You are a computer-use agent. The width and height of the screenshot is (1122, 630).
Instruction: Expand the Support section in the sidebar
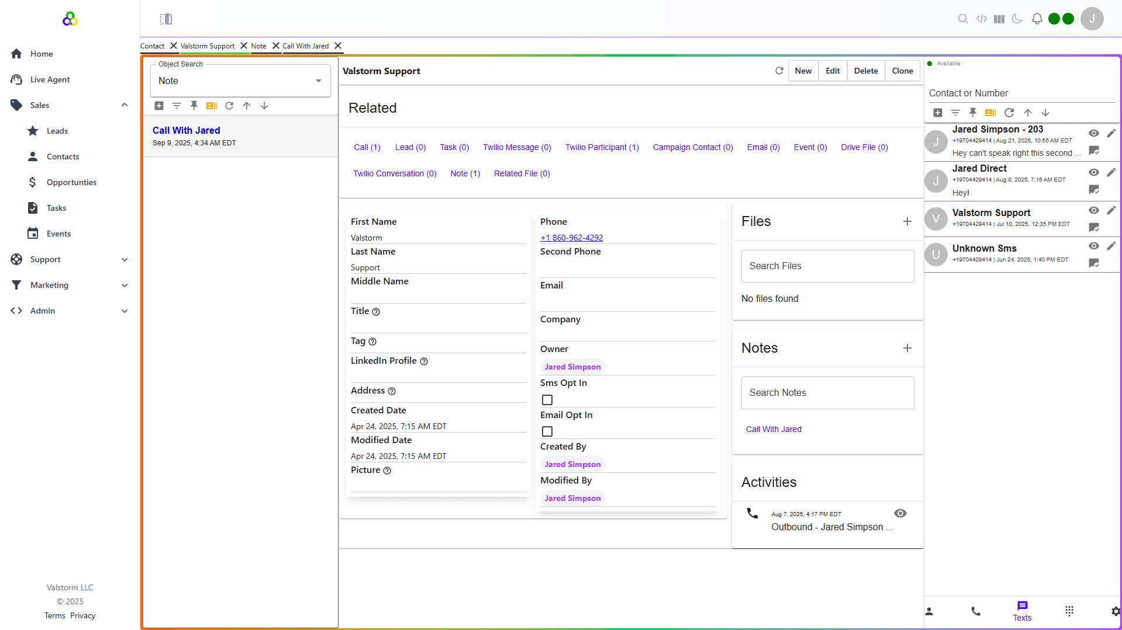tap(125, 259)
